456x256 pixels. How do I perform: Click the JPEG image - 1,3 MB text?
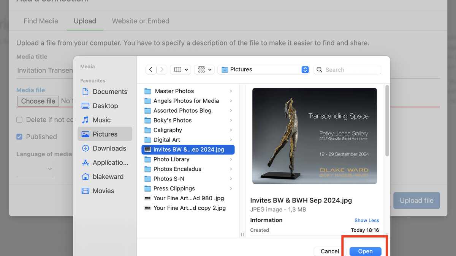tap(278, 210)
